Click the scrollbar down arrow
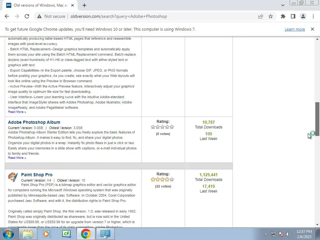The width and height of the screenshot is (320, 240). pyautogui.click(x=317, y=225)
